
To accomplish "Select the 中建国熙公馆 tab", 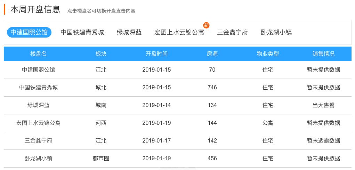I will coord(29,32).
